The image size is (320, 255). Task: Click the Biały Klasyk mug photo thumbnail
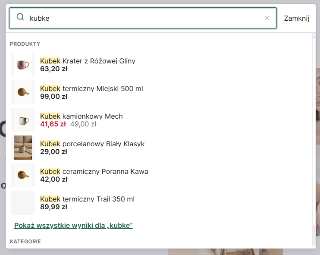pos(23,148)
